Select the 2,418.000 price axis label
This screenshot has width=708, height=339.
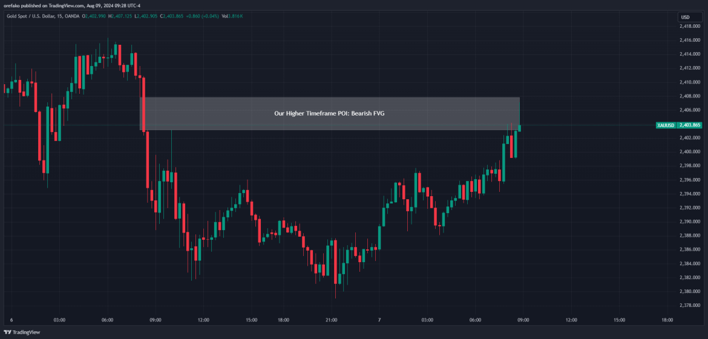coord(689,26)
